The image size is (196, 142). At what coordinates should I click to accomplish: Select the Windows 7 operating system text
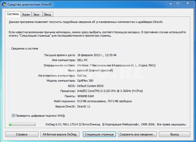pos(116,65)
